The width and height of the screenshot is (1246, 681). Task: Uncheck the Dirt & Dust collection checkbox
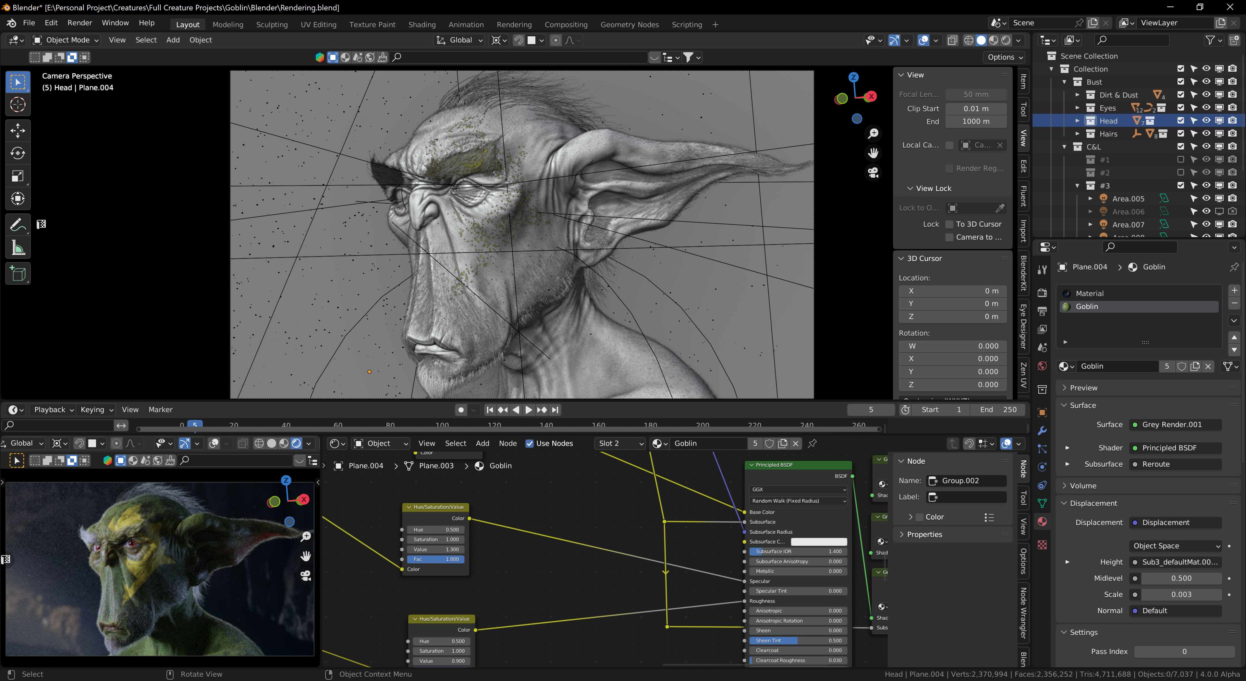pyautogui.click(x=1181, y=95)
